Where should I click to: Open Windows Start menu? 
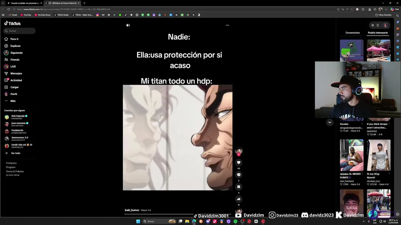138,222
